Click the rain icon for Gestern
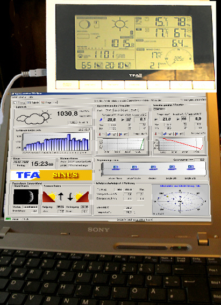221x305 pixels. pos(154,168)
